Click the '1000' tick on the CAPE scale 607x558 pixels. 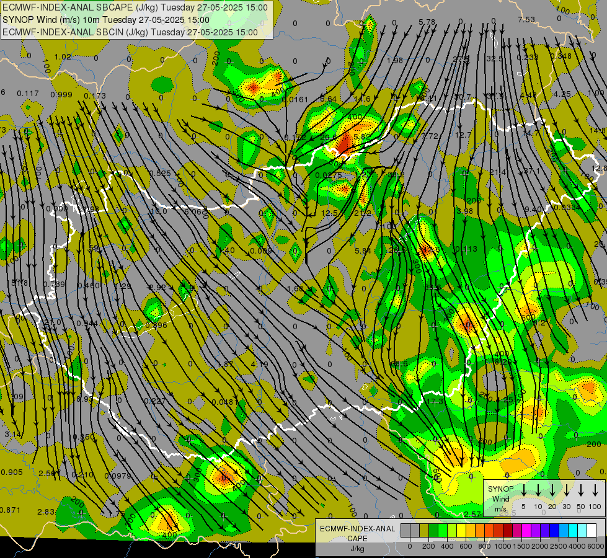coord(503,546)
